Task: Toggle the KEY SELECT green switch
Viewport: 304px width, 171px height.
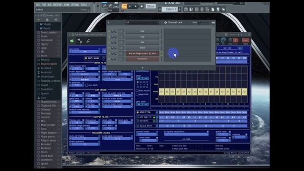Action: pyautogui.click(x=154, y=117)
